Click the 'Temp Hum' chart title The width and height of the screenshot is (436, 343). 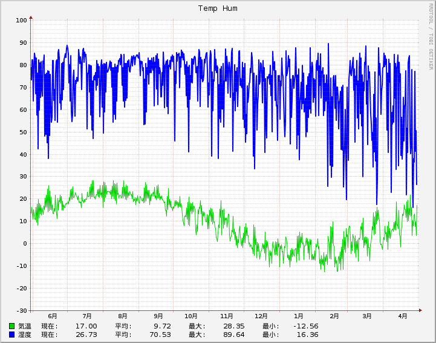218,8
